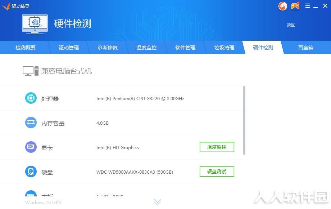Click the 驱动精灵 logo icon in title bar
The height and width of the screenshot is (209, 331).
click(x=6, y=6)
